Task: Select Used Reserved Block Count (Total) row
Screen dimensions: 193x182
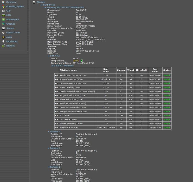Action: (x=113, y=92)
